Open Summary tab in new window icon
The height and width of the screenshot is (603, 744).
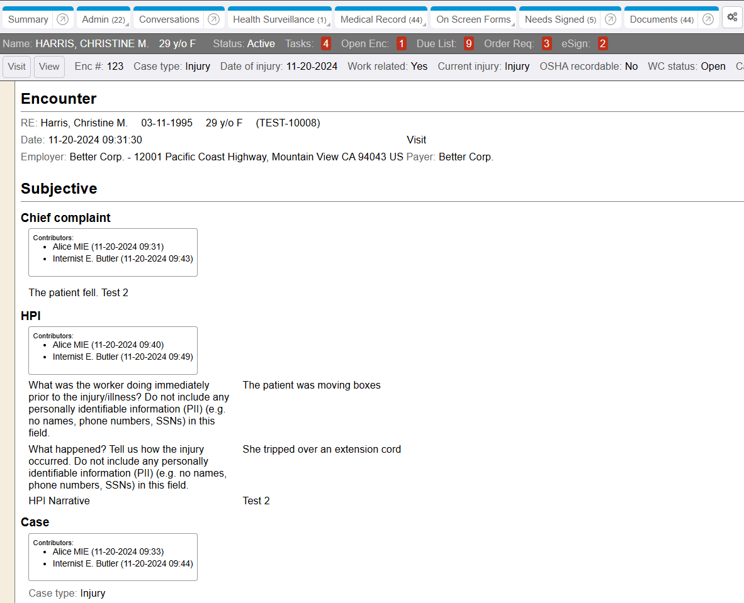point(62,19)
